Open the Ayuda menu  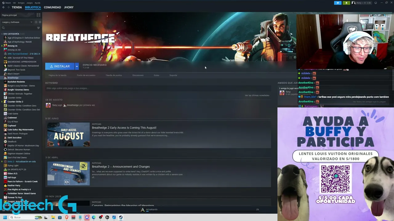(38, 3)
